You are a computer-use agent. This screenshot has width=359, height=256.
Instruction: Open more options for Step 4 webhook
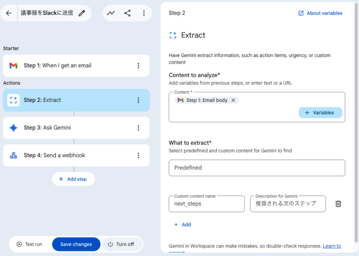138,155
